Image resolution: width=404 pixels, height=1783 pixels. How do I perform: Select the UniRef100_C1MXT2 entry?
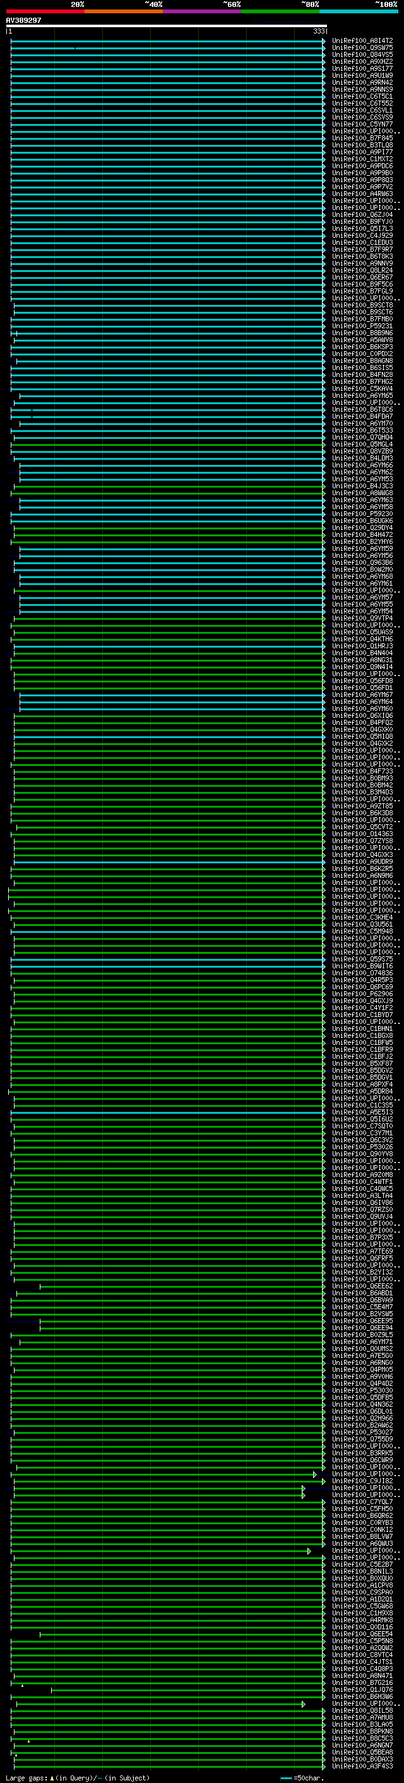click(362, 159)
